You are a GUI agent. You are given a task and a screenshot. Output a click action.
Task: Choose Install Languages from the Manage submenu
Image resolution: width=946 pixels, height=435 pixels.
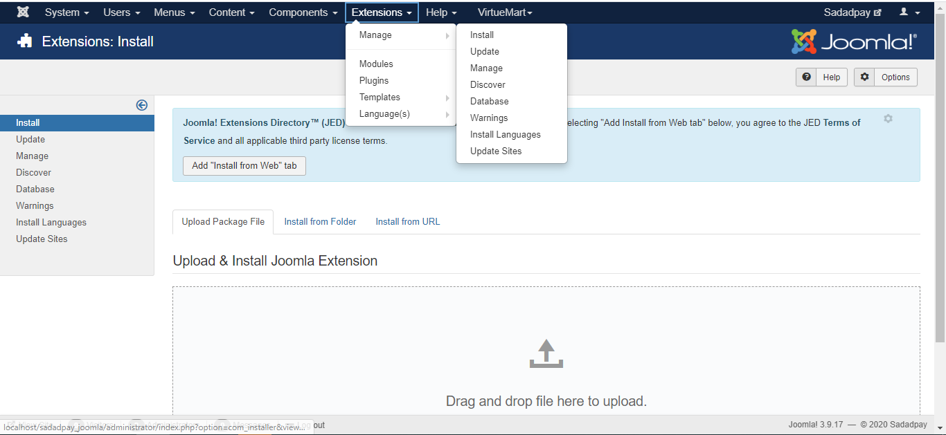point(505,135)
